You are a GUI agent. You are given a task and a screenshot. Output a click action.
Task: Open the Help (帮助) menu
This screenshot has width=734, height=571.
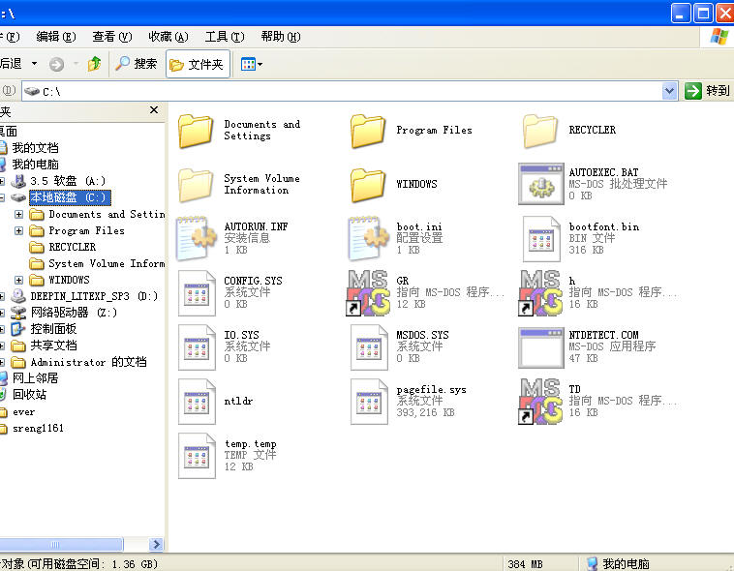tap(281, 37)
